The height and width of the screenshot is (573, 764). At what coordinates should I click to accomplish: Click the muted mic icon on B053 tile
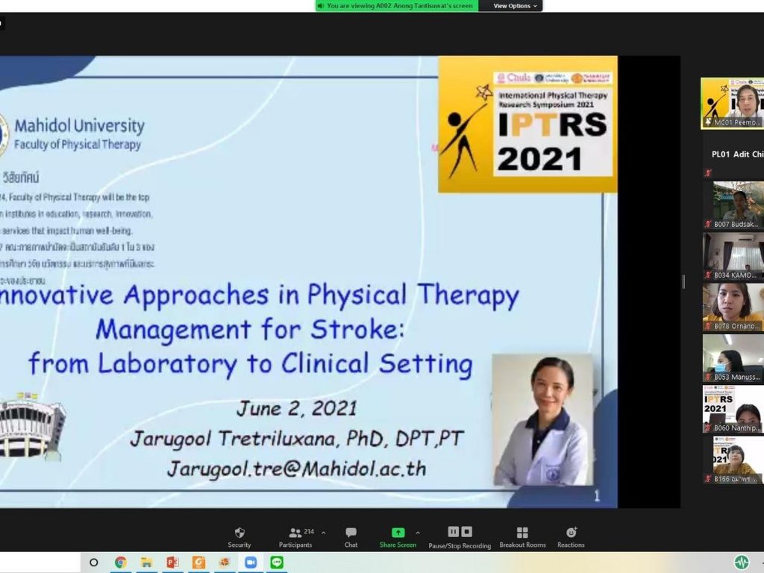(708, 377)
